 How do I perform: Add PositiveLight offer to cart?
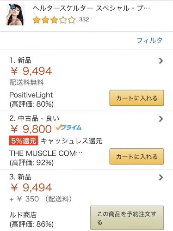(136, 98)
